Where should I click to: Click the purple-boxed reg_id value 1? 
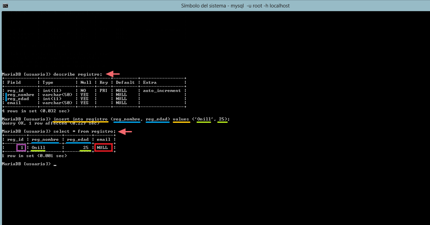tap(21, 148)
